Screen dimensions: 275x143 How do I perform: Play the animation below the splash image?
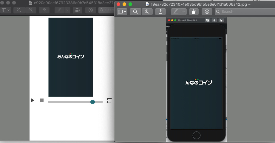coord(33,100)
